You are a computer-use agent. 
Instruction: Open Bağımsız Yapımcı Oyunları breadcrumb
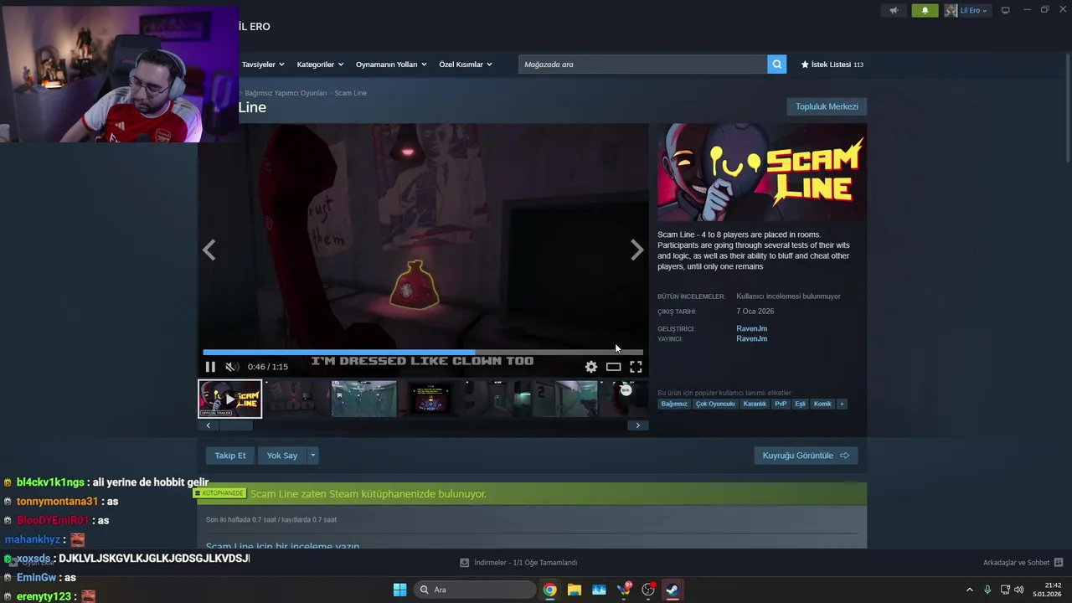point(286,93)
